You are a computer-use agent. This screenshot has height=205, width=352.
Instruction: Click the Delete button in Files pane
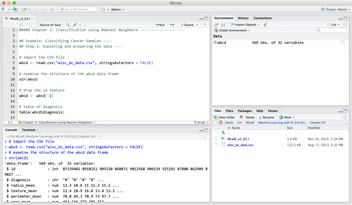coord(247,117)
